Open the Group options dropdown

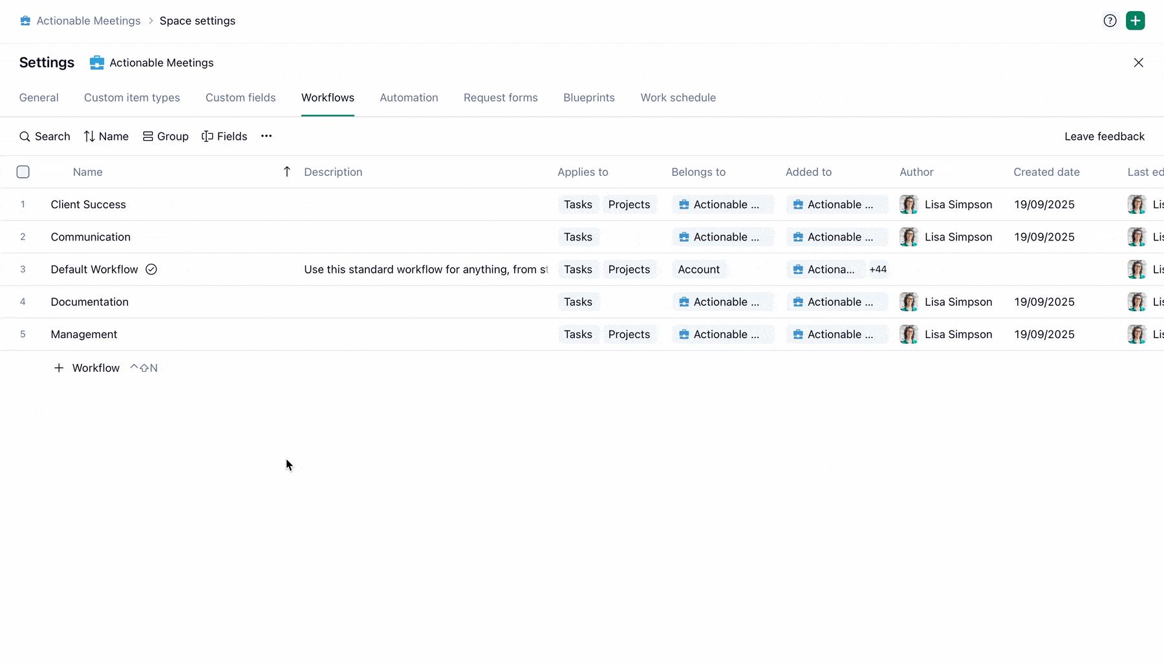[x=166, y=136]
